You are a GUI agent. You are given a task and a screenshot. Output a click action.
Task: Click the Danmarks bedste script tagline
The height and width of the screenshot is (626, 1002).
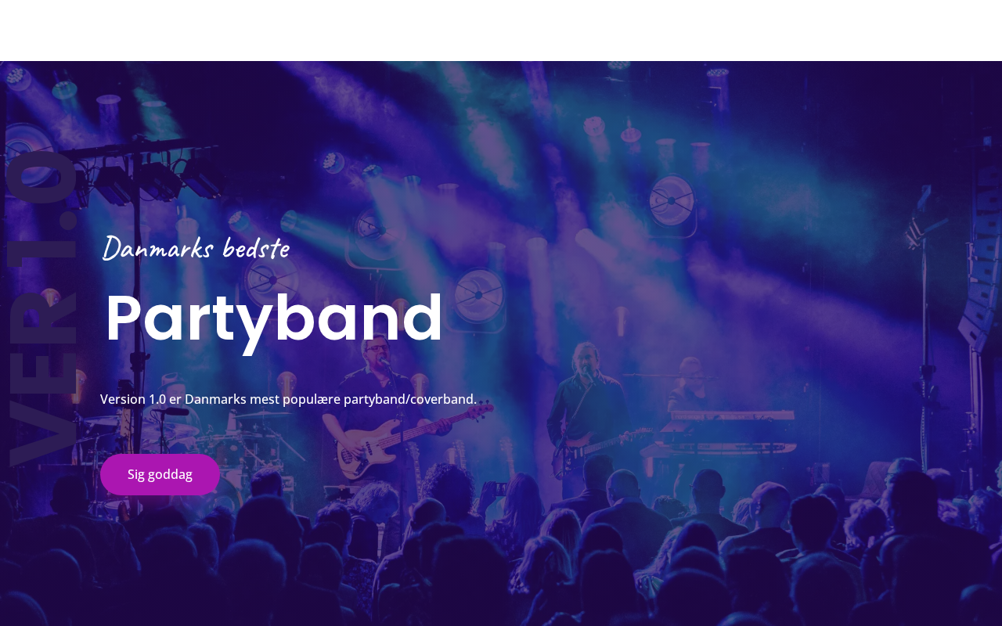[196, 249]
